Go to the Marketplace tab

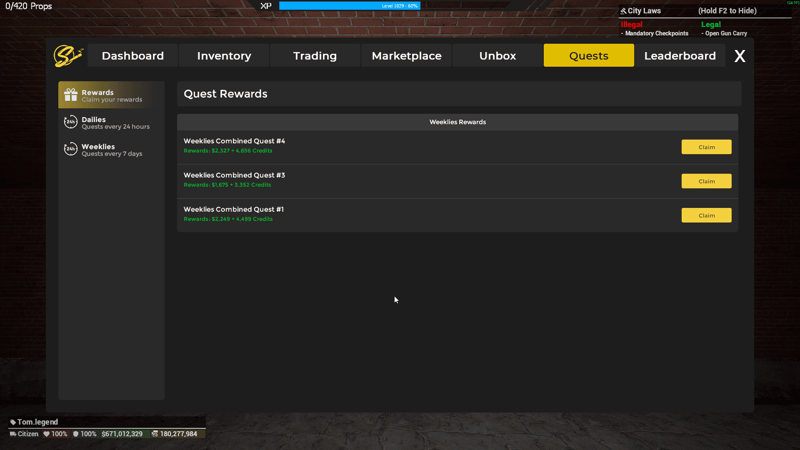pyautogui.click(x=406, y=55)
